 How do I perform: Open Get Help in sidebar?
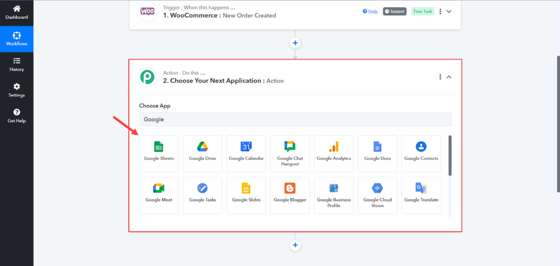[16, 116]
